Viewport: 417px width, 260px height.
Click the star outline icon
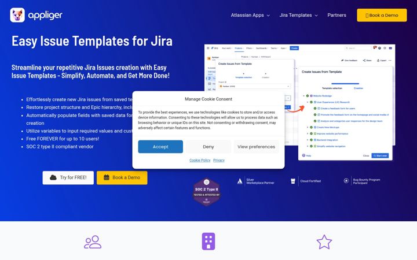[324, 242]
